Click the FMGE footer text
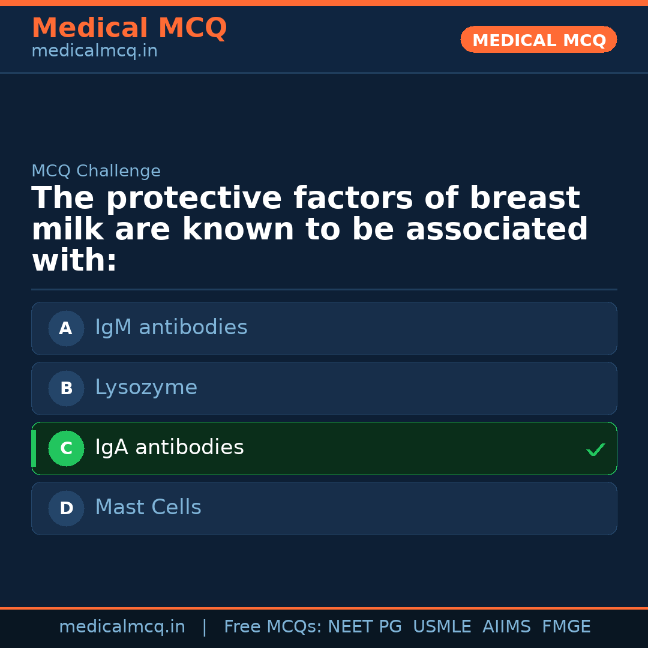This screenshot has height=648, width=648. tap(566, 627)
